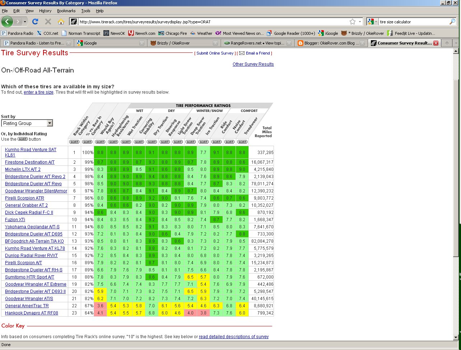Select the 82,084,278 total miles cell
The image size is (461, 350).
tap(261, 241)
